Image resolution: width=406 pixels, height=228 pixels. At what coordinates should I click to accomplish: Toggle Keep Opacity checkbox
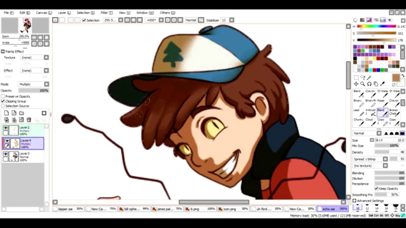click(377, 189)
